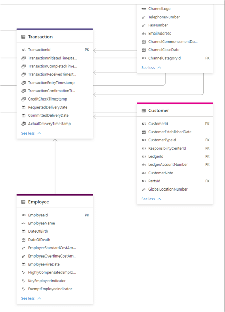Click the CustomerTypeId integer type icon
The width and height of the screenshot is (225, 312).
click(x=144, y=140)
